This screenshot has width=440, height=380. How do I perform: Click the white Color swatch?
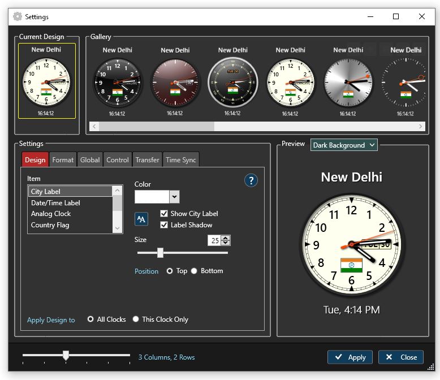click(x=152, y=197)
